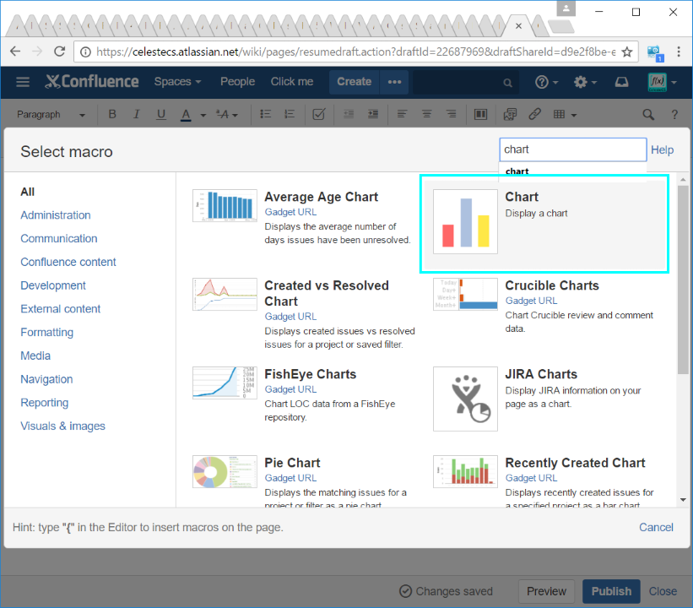Screen dimensions: 693x608
Task: Choose the Pie Chart macro thumbnail
Action: [x=225, y=471]
